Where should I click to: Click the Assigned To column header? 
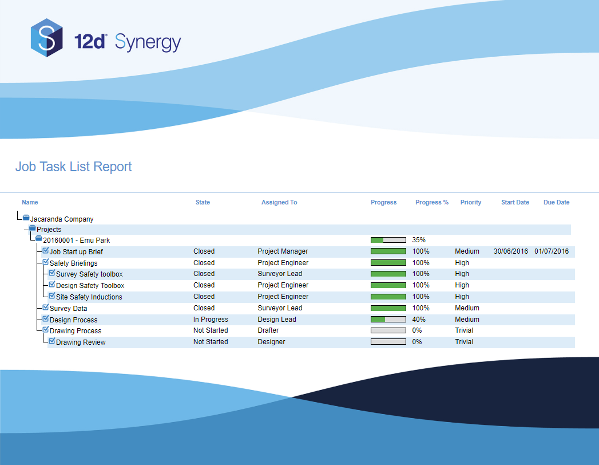tap(279, 202)
